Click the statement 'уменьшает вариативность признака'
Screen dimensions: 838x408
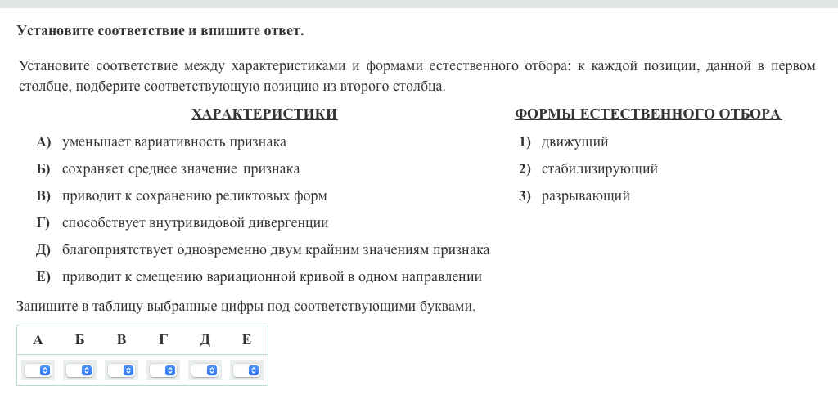point(173,142)
